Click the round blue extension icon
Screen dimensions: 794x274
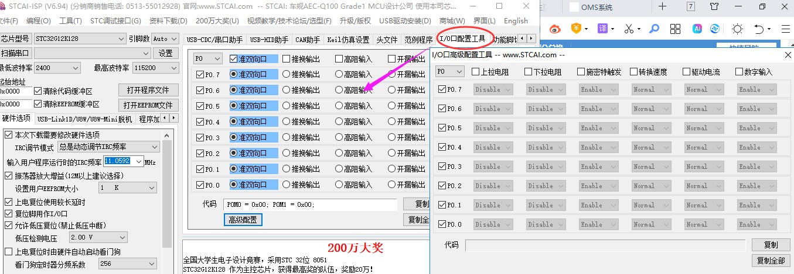[715, 29]
